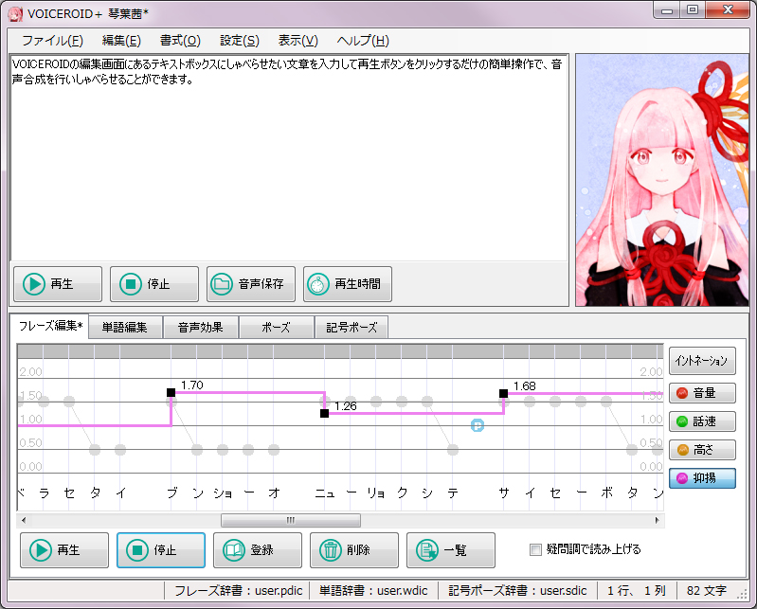Open phrase list with 一覧 button
Screen dimensions: 757x609
click(x=450, y=550)
